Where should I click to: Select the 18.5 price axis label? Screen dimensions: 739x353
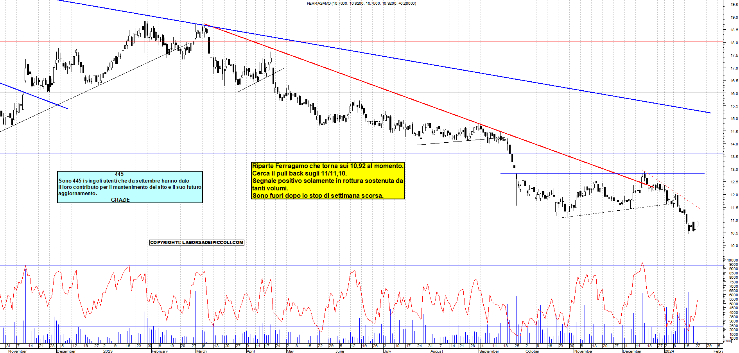(734, 30)
